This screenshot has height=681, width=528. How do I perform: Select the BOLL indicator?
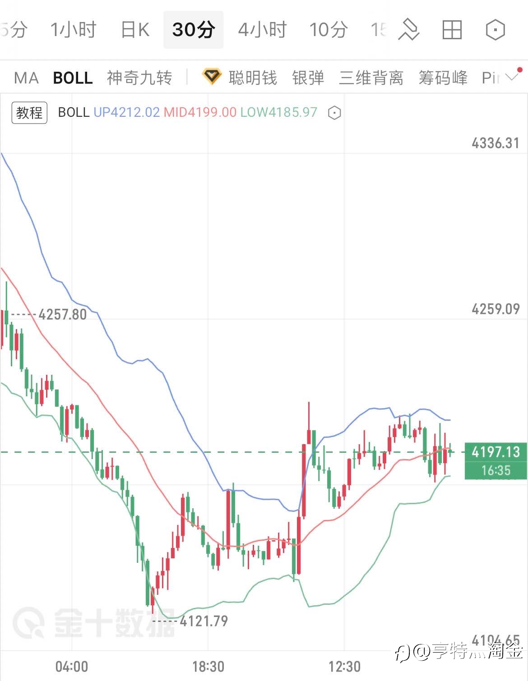click(73, 78)
